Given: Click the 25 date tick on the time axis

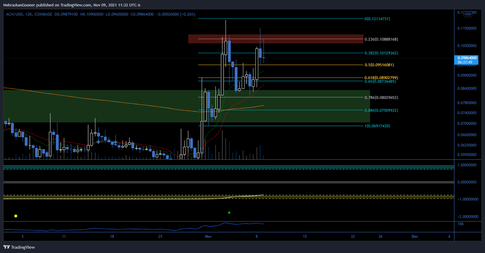Looking at the screenshot, I should tap(160, 236).
